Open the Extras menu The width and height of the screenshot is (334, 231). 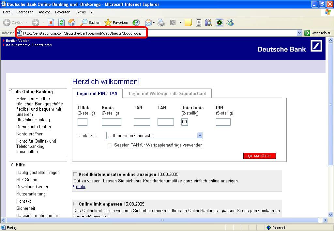tap(80, 12)
